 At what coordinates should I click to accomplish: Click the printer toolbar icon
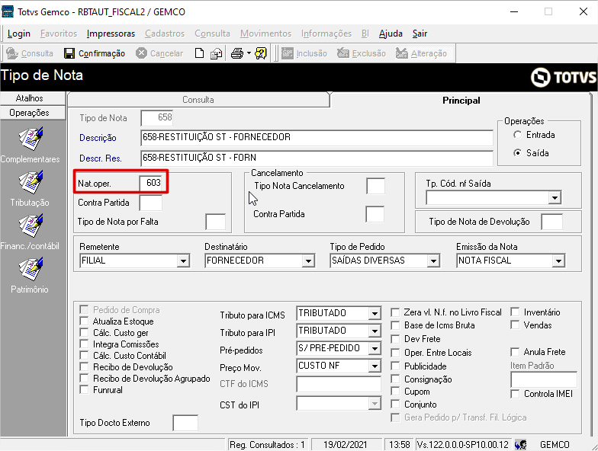click(237, 53)
